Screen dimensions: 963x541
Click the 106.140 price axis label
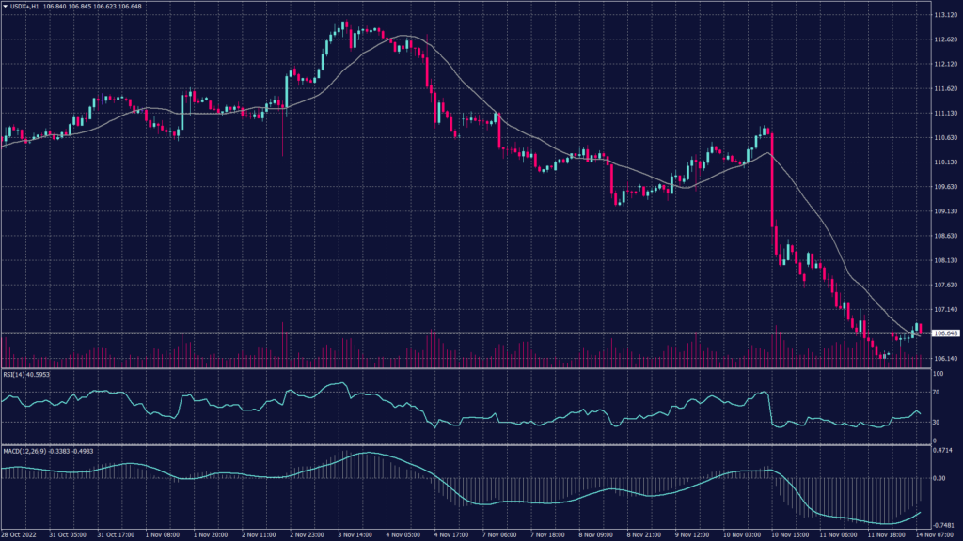tap(944, 358)
